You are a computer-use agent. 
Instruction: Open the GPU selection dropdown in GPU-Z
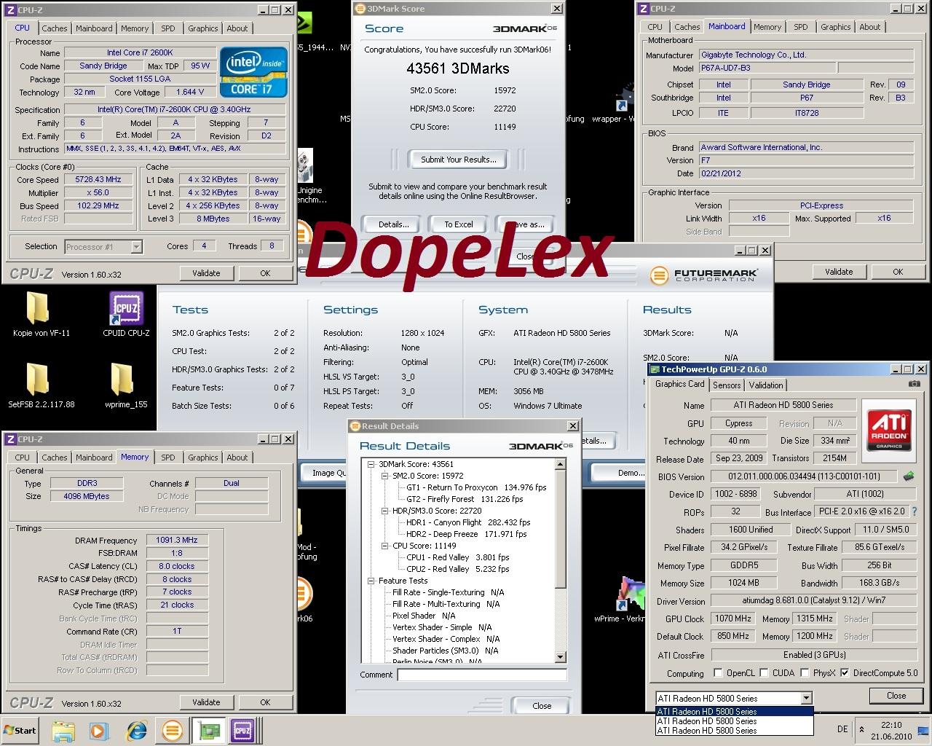806,698
